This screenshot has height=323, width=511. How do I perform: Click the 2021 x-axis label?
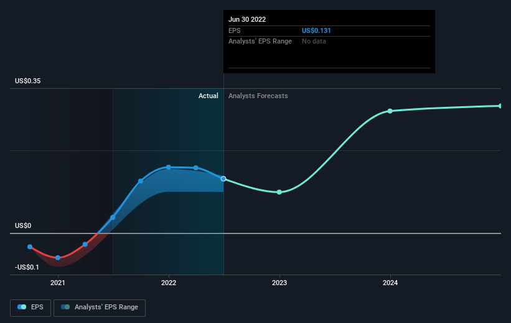58,283
